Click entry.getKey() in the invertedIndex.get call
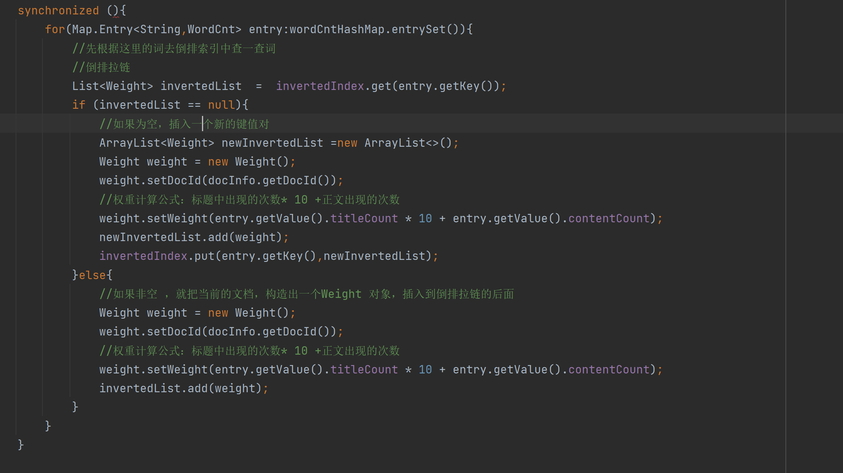Viewport: 843px width, 473px height. [445, 86]
